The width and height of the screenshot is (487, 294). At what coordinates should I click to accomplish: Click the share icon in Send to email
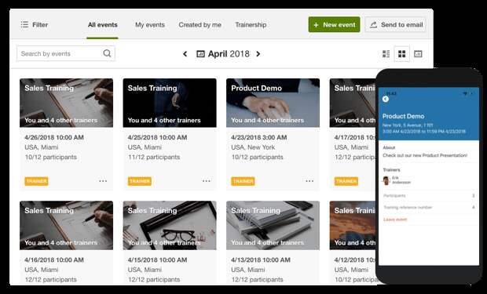[x=373, y=25]
